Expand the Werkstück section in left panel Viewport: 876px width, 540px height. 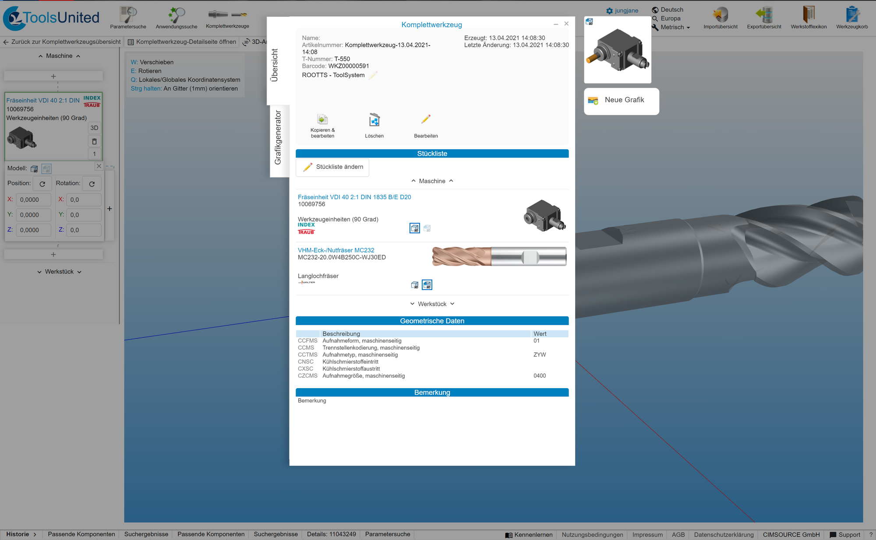point(59,272)
